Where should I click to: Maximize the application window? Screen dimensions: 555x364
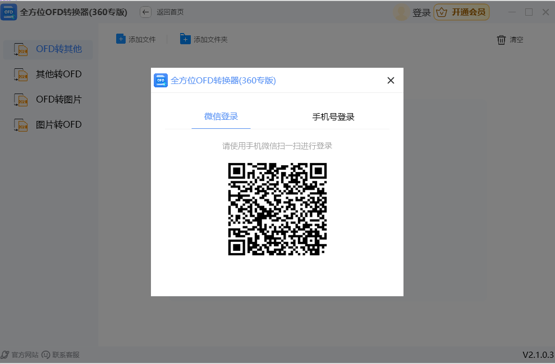point(529,12)
